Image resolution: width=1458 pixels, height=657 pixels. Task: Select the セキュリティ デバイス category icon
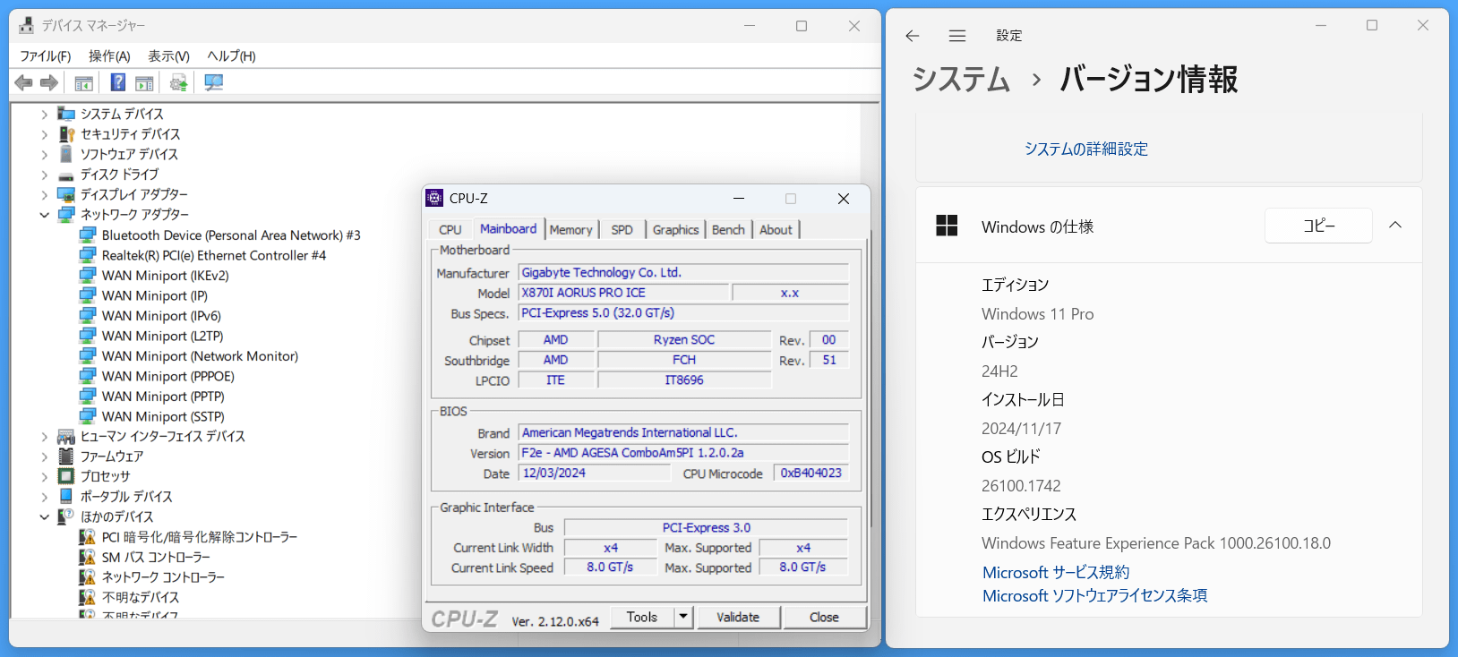click(x=66, y=133)
